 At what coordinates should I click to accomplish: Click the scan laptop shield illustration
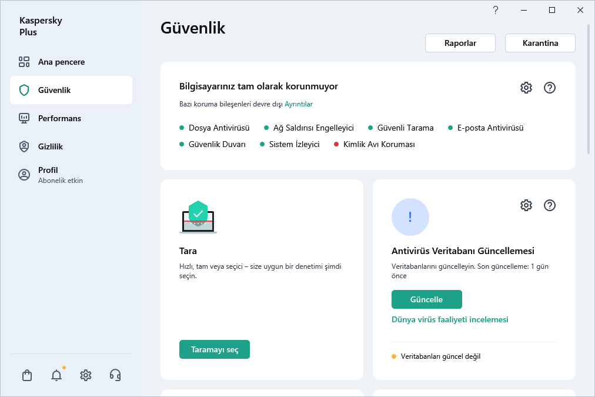pos(198,217)
